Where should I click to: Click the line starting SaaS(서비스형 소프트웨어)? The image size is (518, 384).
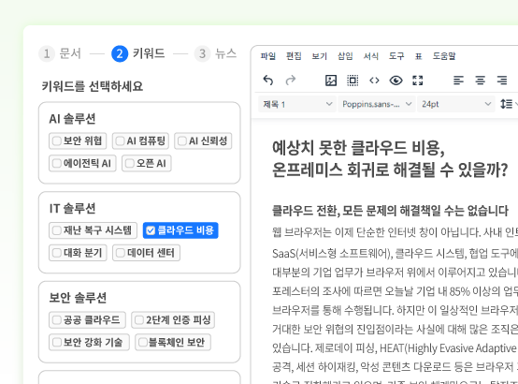pyautogui.click(x=395, y=254)
